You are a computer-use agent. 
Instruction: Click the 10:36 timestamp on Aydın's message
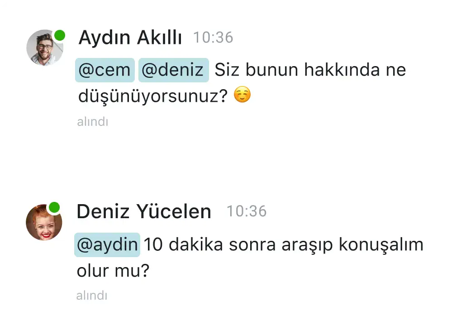coord(213,38)
